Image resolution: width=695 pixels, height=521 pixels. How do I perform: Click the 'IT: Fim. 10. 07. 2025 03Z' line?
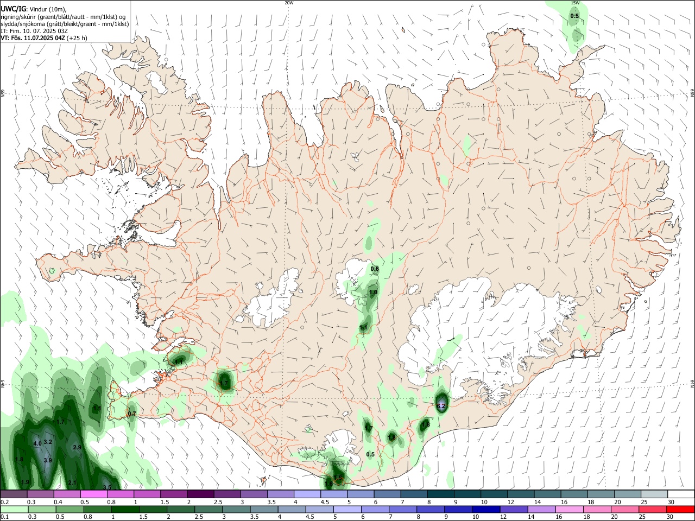34,31
